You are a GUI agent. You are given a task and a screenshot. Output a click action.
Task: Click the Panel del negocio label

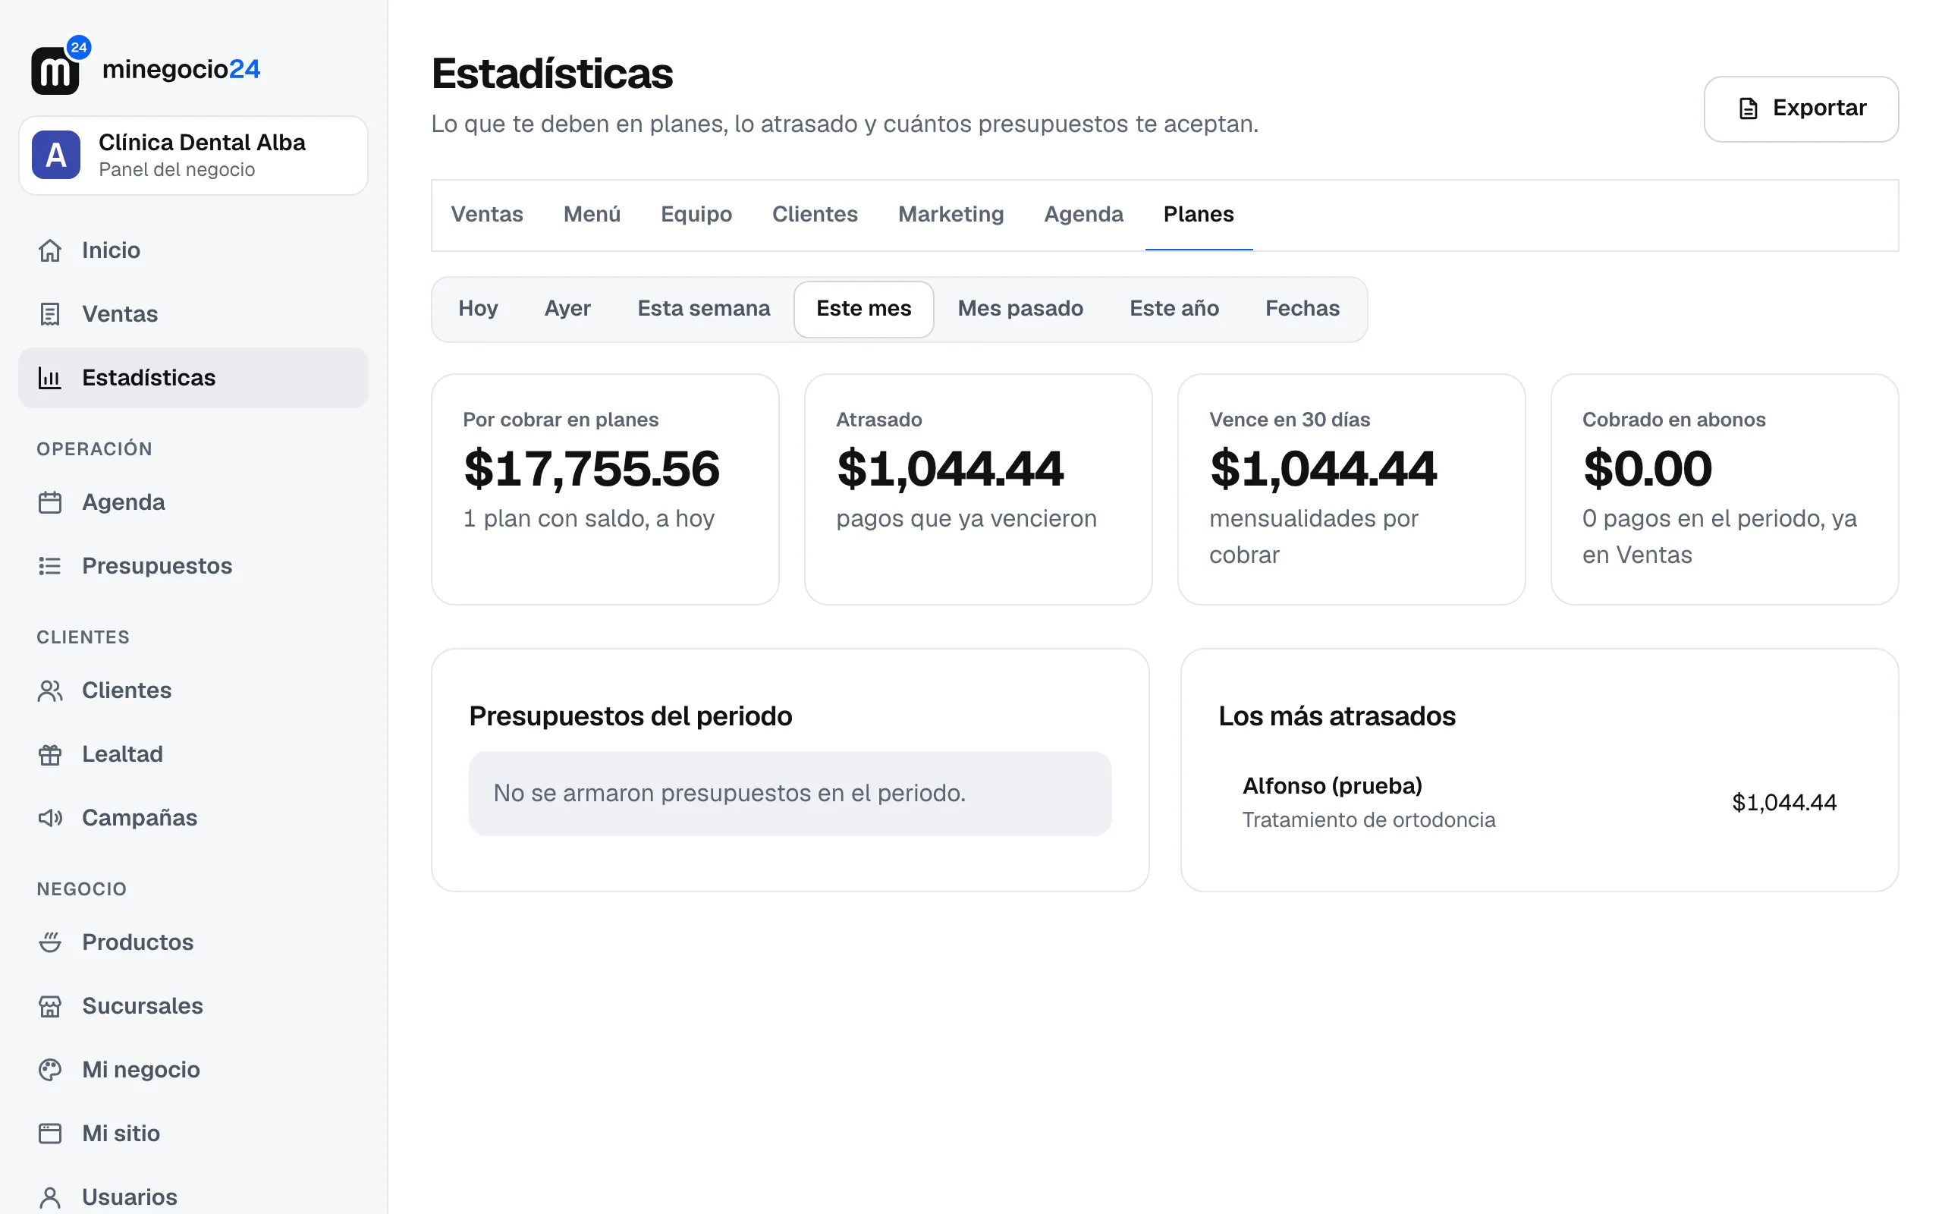pyautogui.click(x=177, y=170)
